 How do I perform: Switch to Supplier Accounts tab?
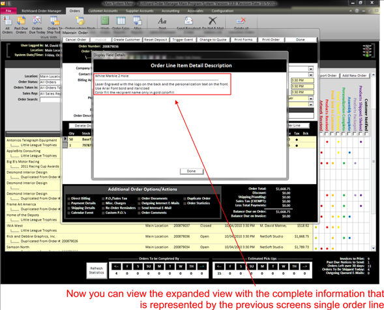(x=140, y=11)
